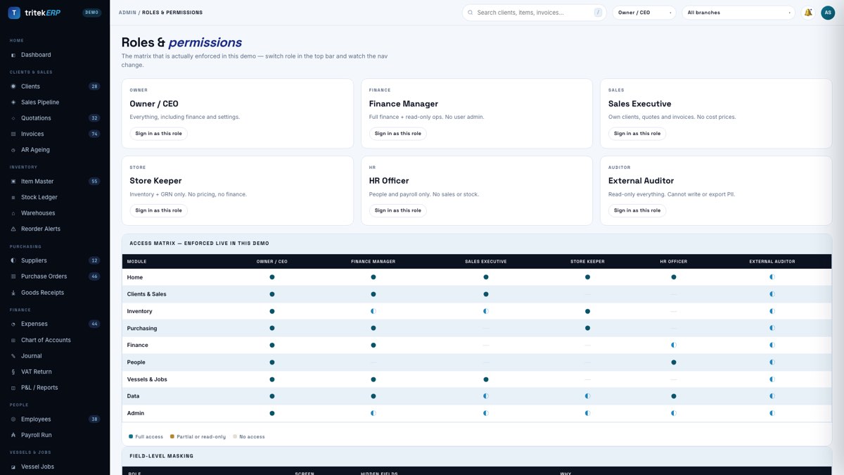Click the Vessel Jobs sidebar icon
This screenshot has width=844, height=475.
13,467
